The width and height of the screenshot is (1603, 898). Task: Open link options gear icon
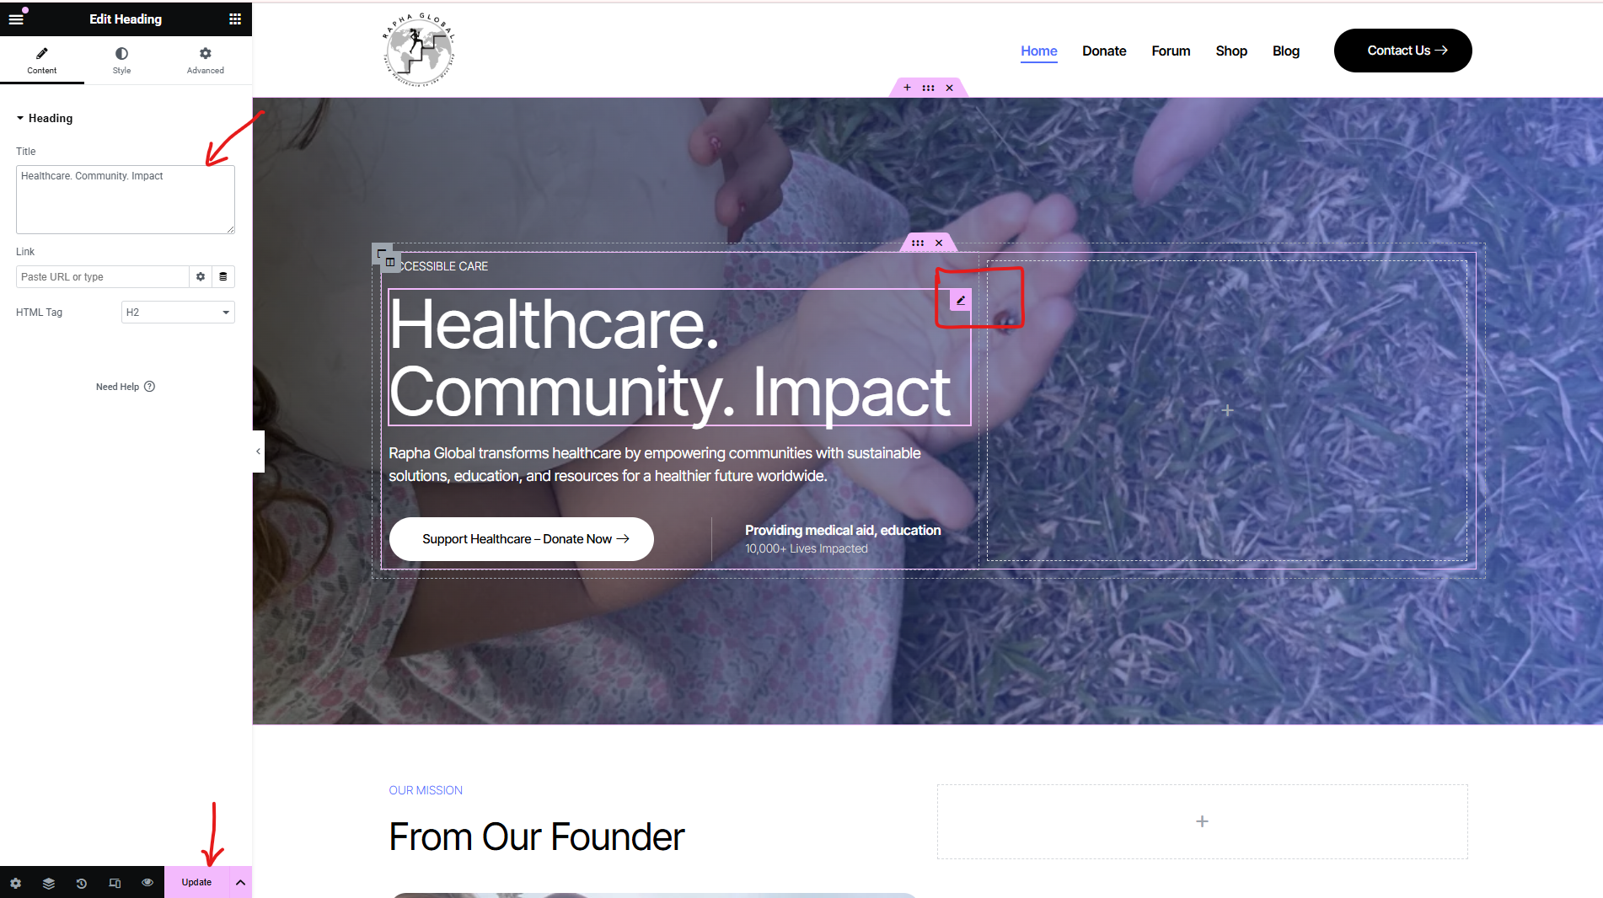point(201,276)
